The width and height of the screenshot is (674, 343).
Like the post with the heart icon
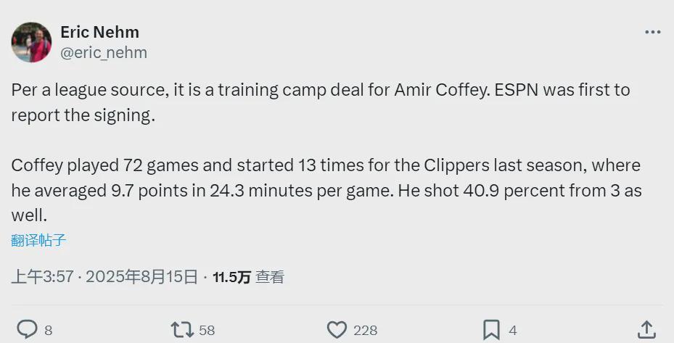point(337,330)
